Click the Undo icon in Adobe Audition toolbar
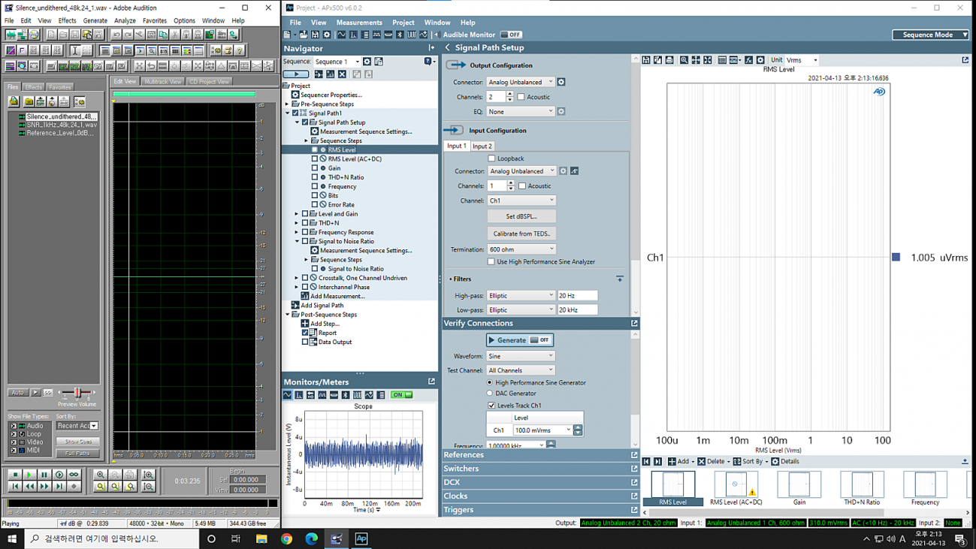 point(116,35)
